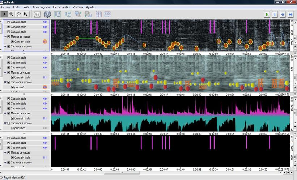Select last magenta marker in bottom panel
Image resolution: width=297 pixels, height=180 pixels.
(x=270, y=142)
